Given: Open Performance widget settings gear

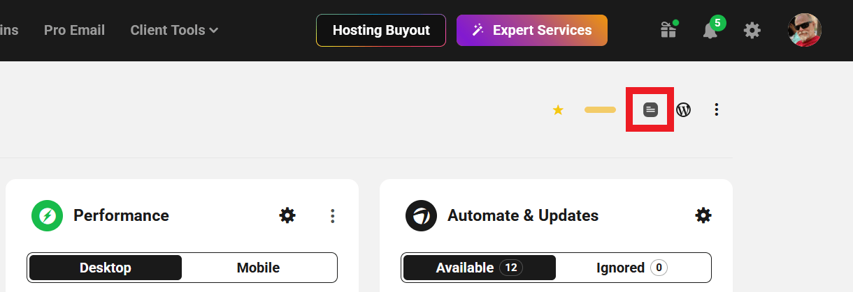Looking at the screenshot, I should [287, 215].
